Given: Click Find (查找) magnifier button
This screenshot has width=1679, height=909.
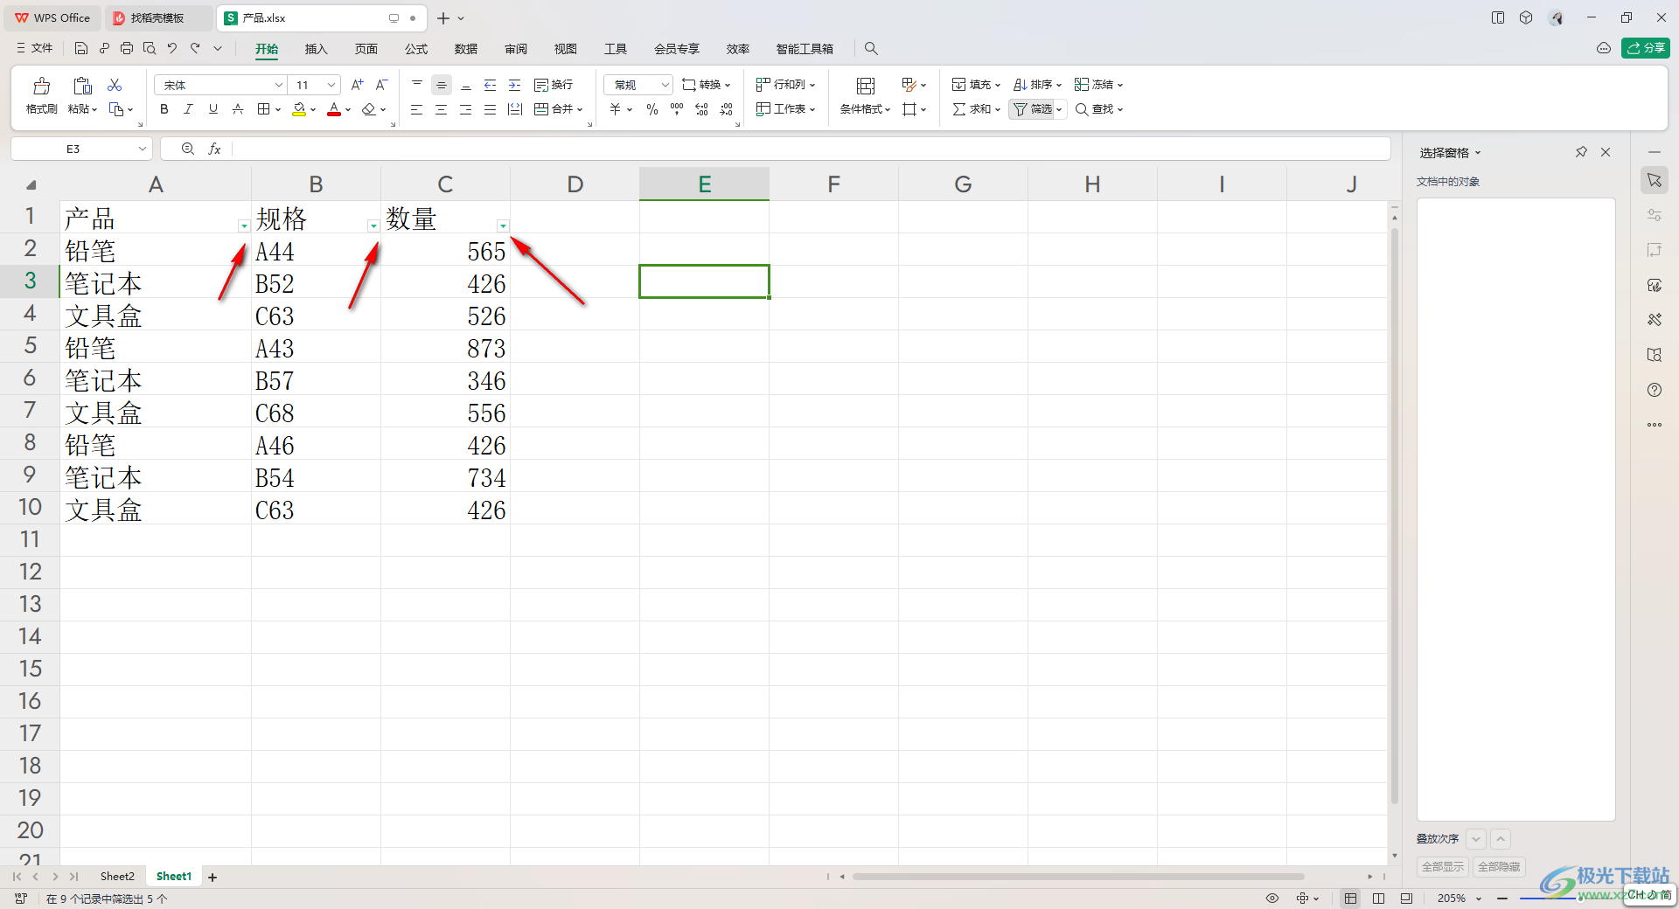Looking at the screenshot, I should (1098, 109).
